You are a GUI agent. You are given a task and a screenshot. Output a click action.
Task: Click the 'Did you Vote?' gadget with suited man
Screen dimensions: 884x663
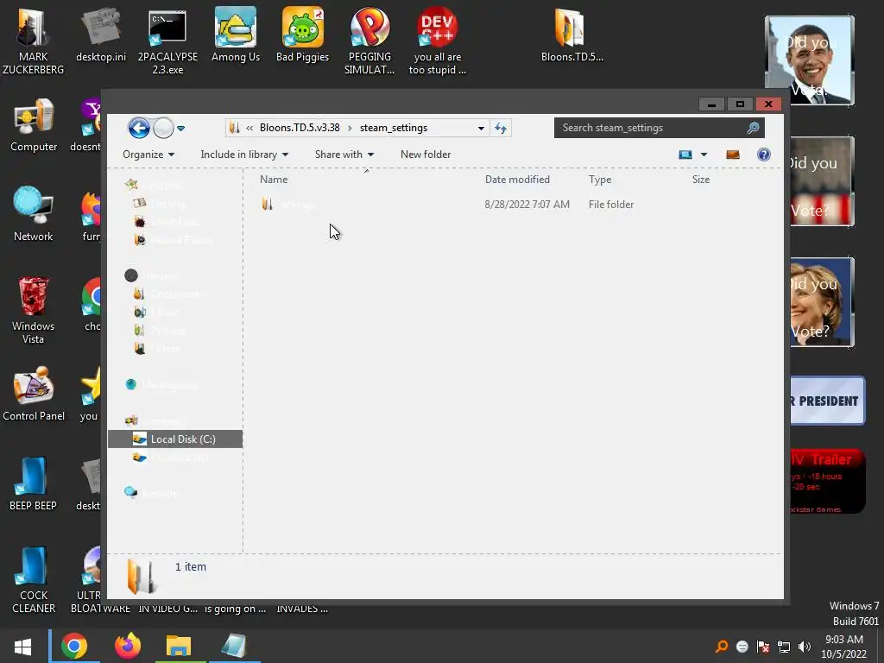click(810, 61)
